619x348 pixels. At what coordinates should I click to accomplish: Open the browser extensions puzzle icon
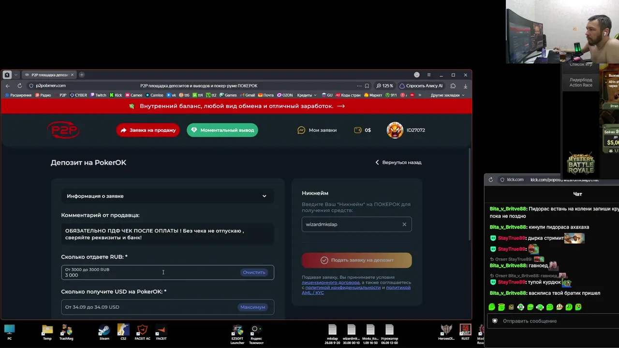[453, 86]
